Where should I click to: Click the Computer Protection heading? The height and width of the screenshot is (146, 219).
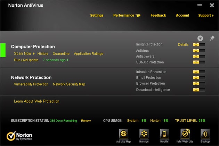(33, 47)
